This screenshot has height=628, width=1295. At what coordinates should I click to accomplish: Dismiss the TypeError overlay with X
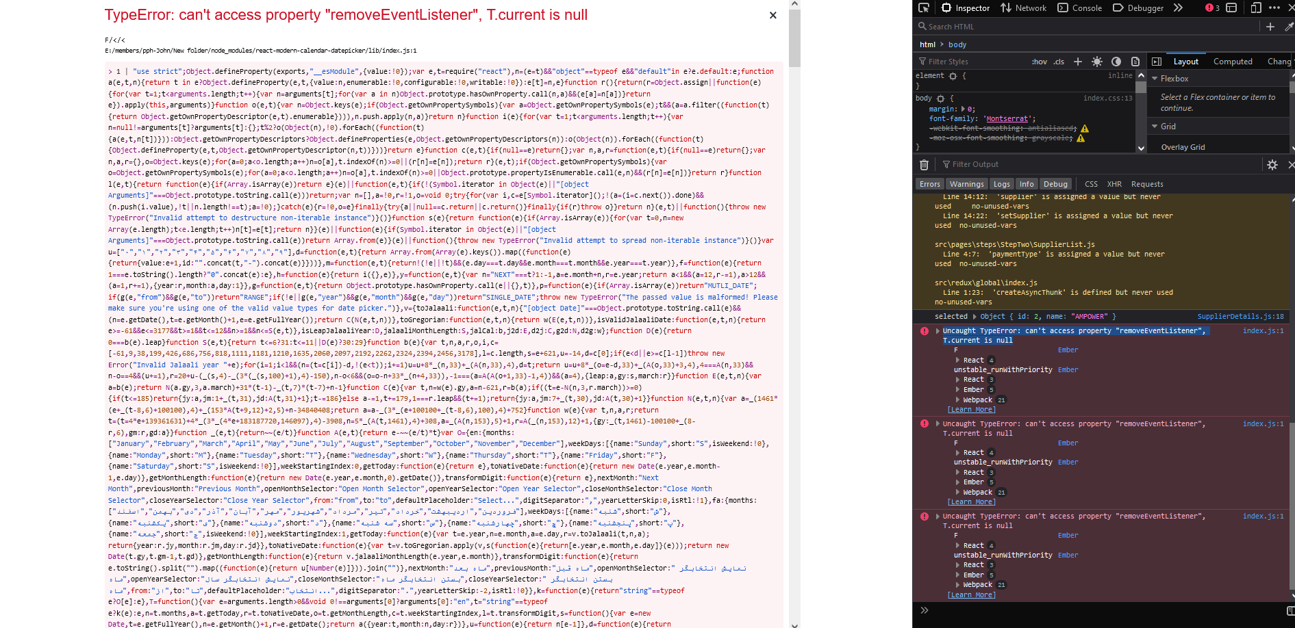(773, 15)
